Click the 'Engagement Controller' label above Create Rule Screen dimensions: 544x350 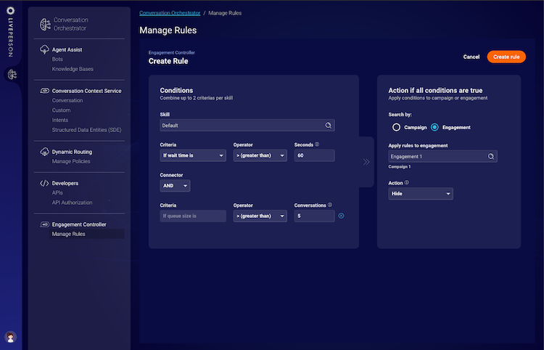tap(172, 52)
